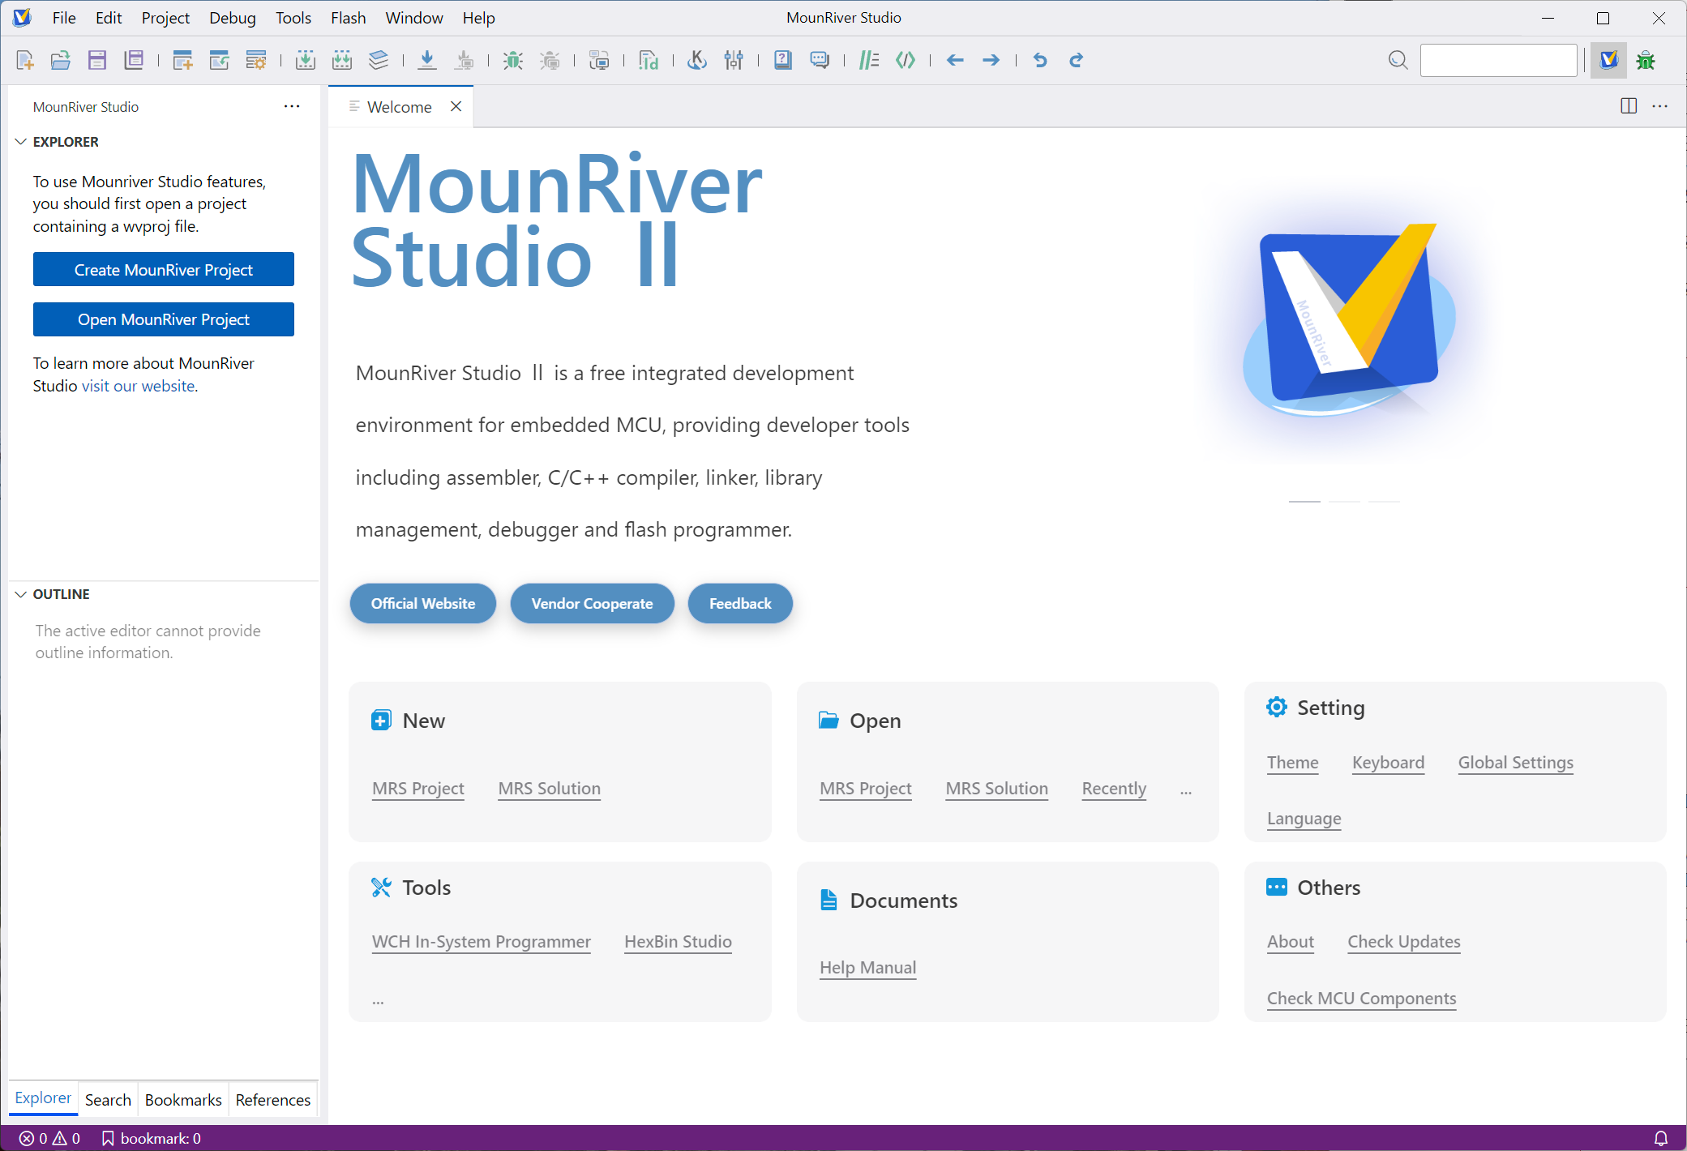Switch to the Search sidebar tab

tap(108, 1100)
